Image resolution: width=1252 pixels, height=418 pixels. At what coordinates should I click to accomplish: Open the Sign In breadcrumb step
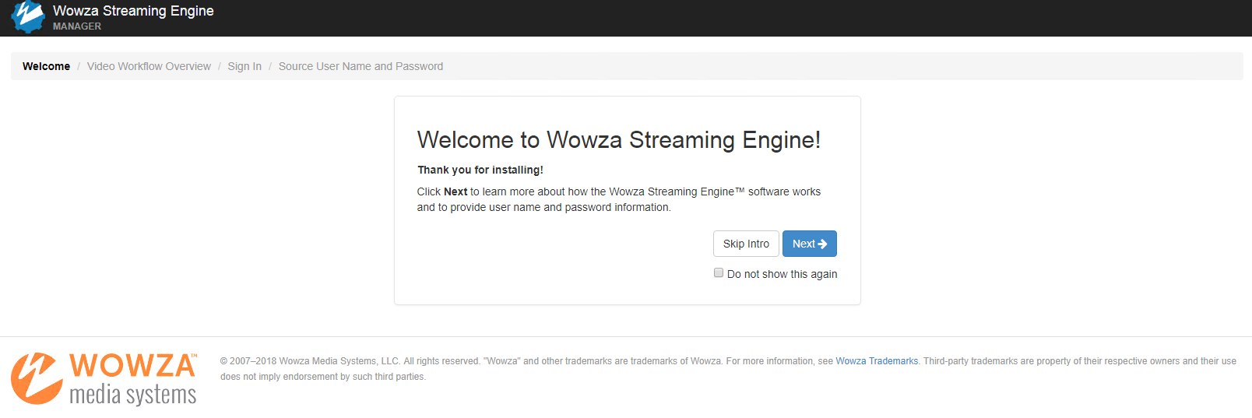[x=244, y=66]
